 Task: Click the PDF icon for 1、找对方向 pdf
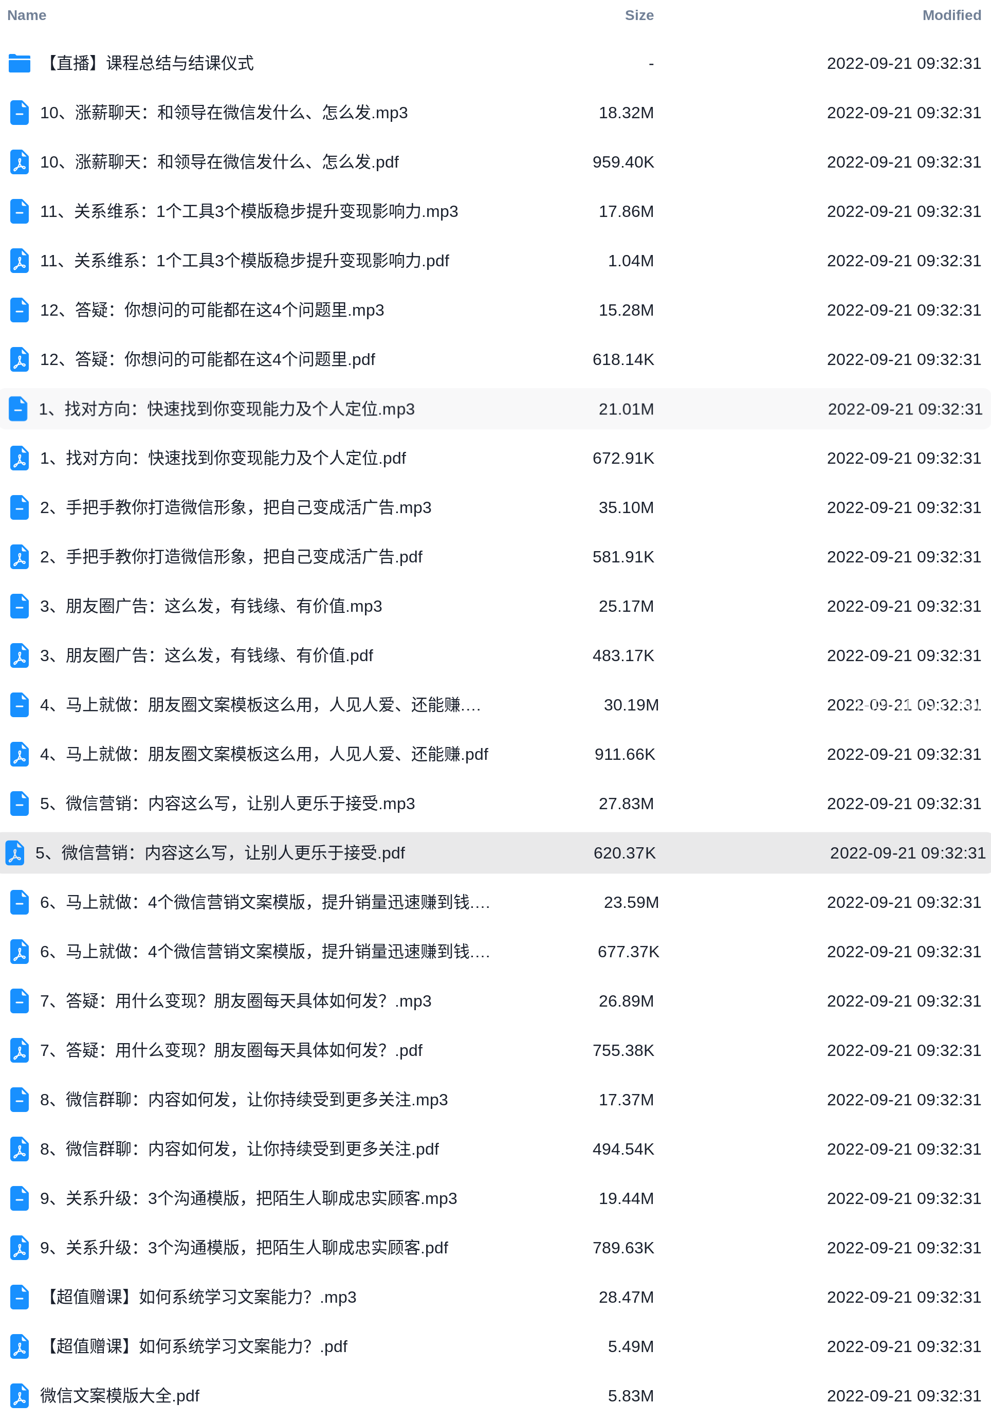click(20, 458)
